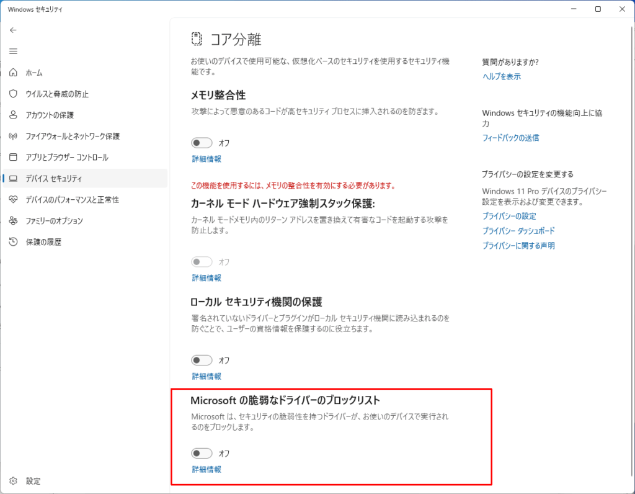Click the プライバシーの設定を変更する heading

pos(528,174)
